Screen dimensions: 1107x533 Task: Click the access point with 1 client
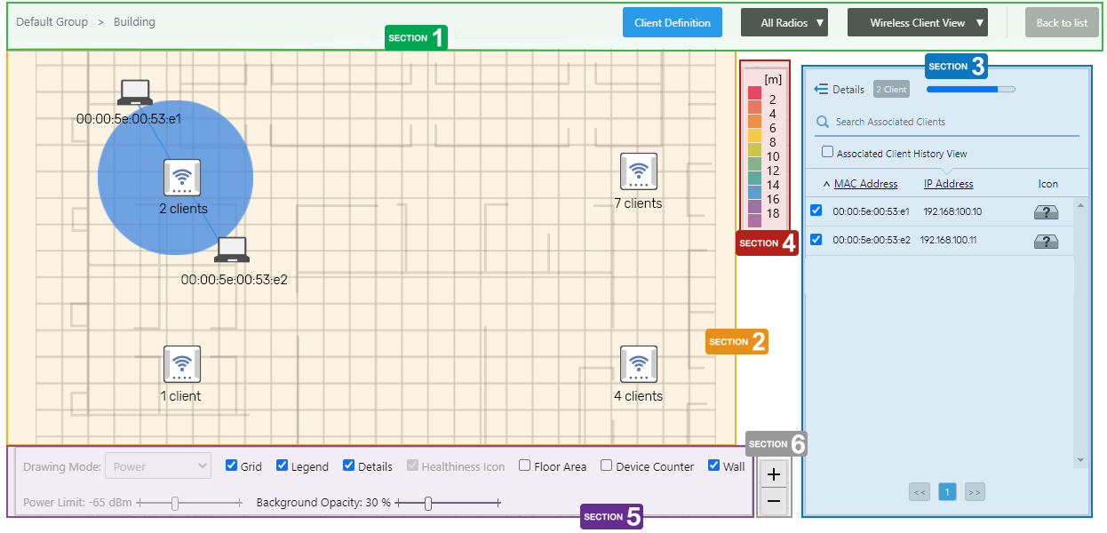click(x=182, y=364)
